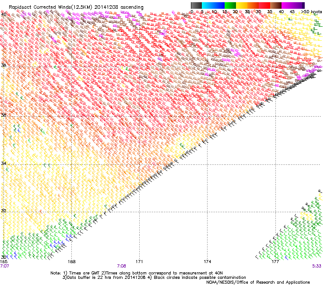The height and width of the screenshot is (285, 324).
Task: Click the red 30-35 knots legend swatch
Action: tap(264, 5)
